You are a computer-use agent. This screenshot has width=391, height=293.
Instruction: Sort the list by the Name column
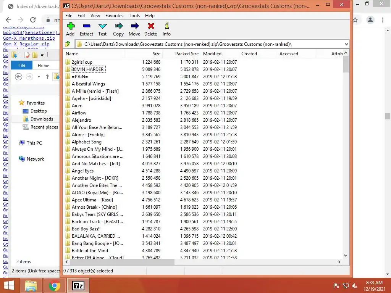coord(94,53)
